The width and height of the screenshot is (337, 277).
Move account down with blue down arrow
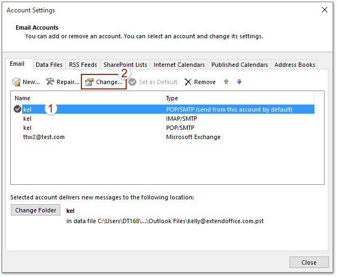(x=239, y=82)
